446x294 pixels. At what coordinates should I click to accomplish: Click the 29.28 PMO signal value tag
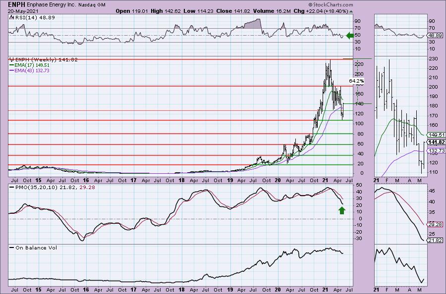(x=435, y=224)
